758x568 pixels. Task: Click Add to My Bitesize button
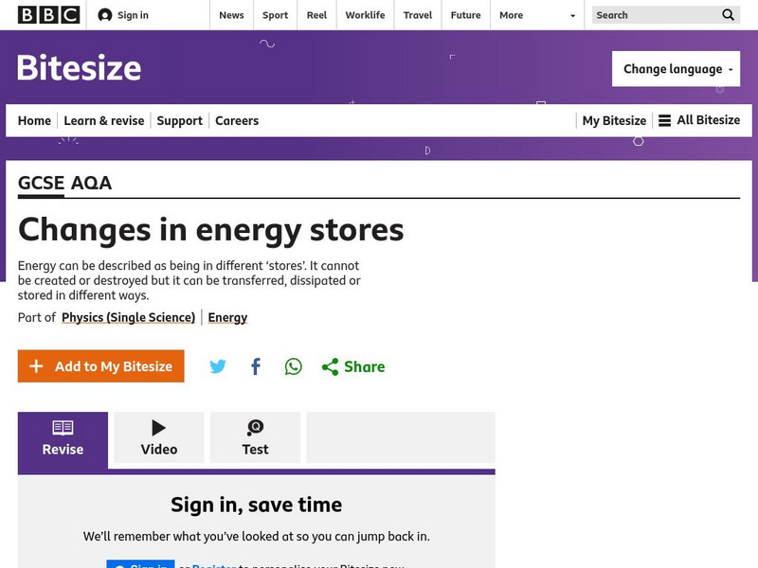(101, 366)
